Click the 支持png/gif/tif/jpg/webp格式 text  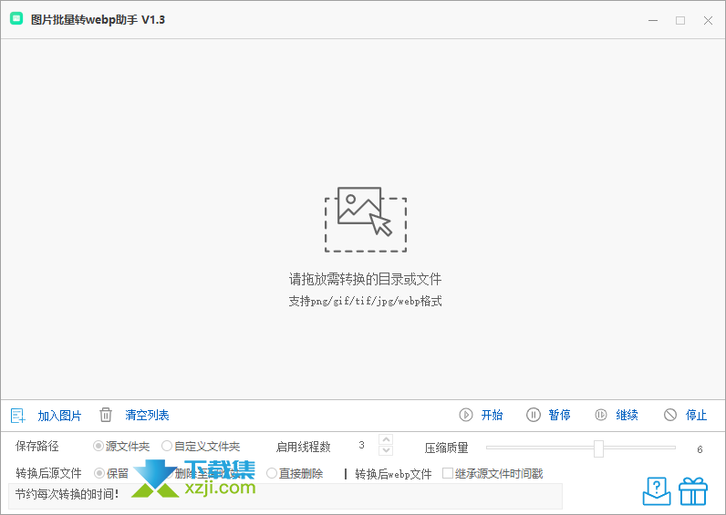(366, 301)
